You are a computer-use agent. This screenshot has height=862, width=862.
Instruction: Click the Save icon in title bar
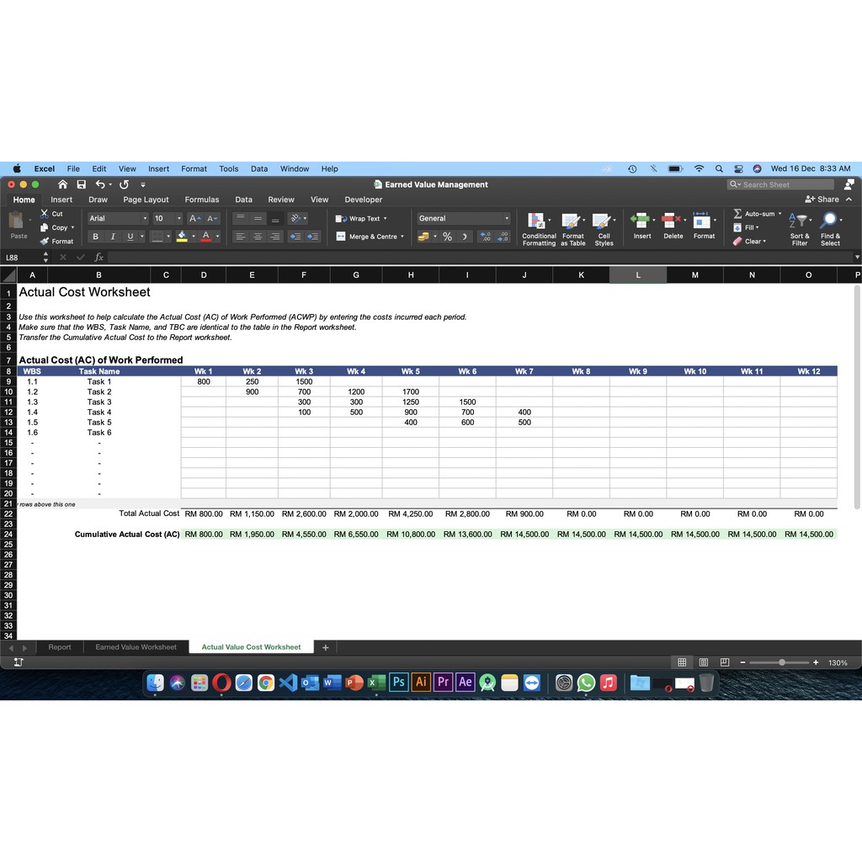tap(82, 184)
